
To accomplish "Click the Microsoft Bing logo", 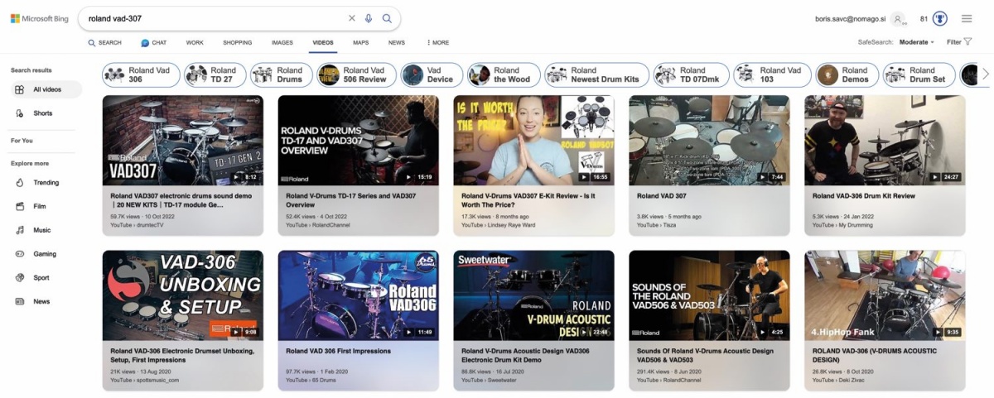I will pyautogui.click(x=38, y=18).
